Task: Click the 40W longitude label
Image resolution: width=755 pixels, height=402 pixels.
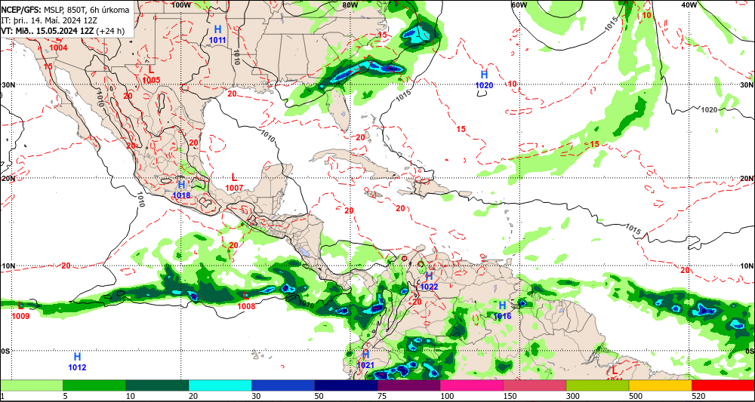Action: [x=689, y=5]
